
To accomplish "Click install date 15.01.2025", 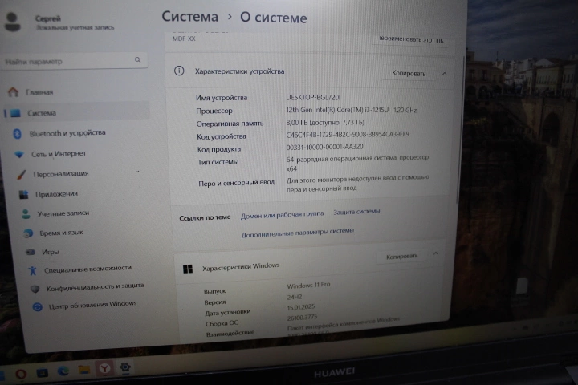I will point(301,307).
